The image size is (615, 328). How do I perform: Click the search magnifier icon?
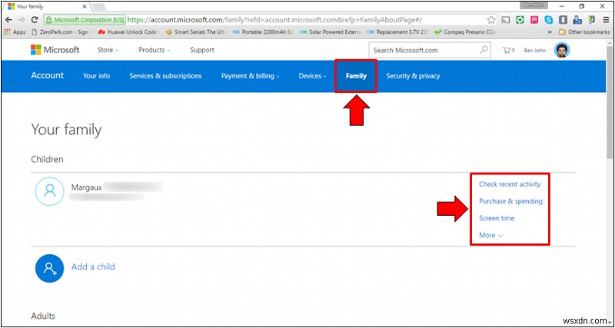click(x=484, y=50)
